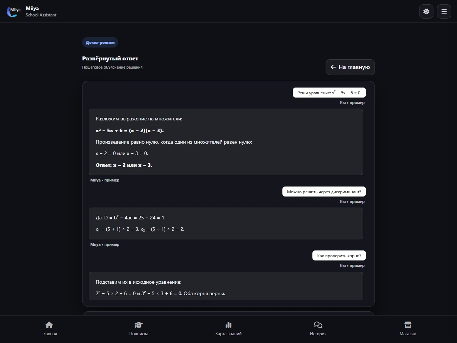Click the answer 'Ответ: x = 2 или x = 3.'

tap(124, 165)
